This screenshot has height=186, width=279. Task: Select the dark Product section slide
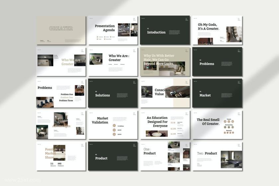(113, 156)
